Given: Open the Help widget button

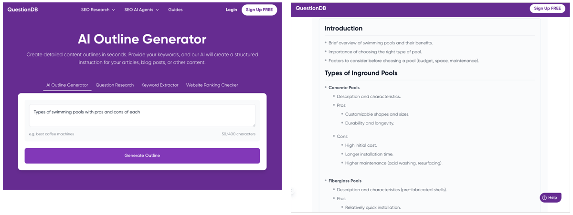Looking at the screenshot, I should tap(551, 197).
